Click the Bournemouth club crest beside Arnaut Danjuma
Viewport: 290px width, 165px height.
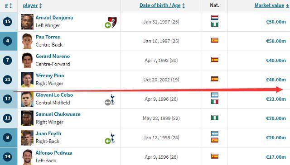pos(113,21)
